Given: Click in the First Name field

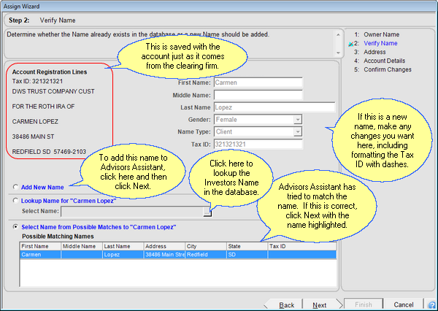Looking at the screenshot, I should (x=258, y=82).
